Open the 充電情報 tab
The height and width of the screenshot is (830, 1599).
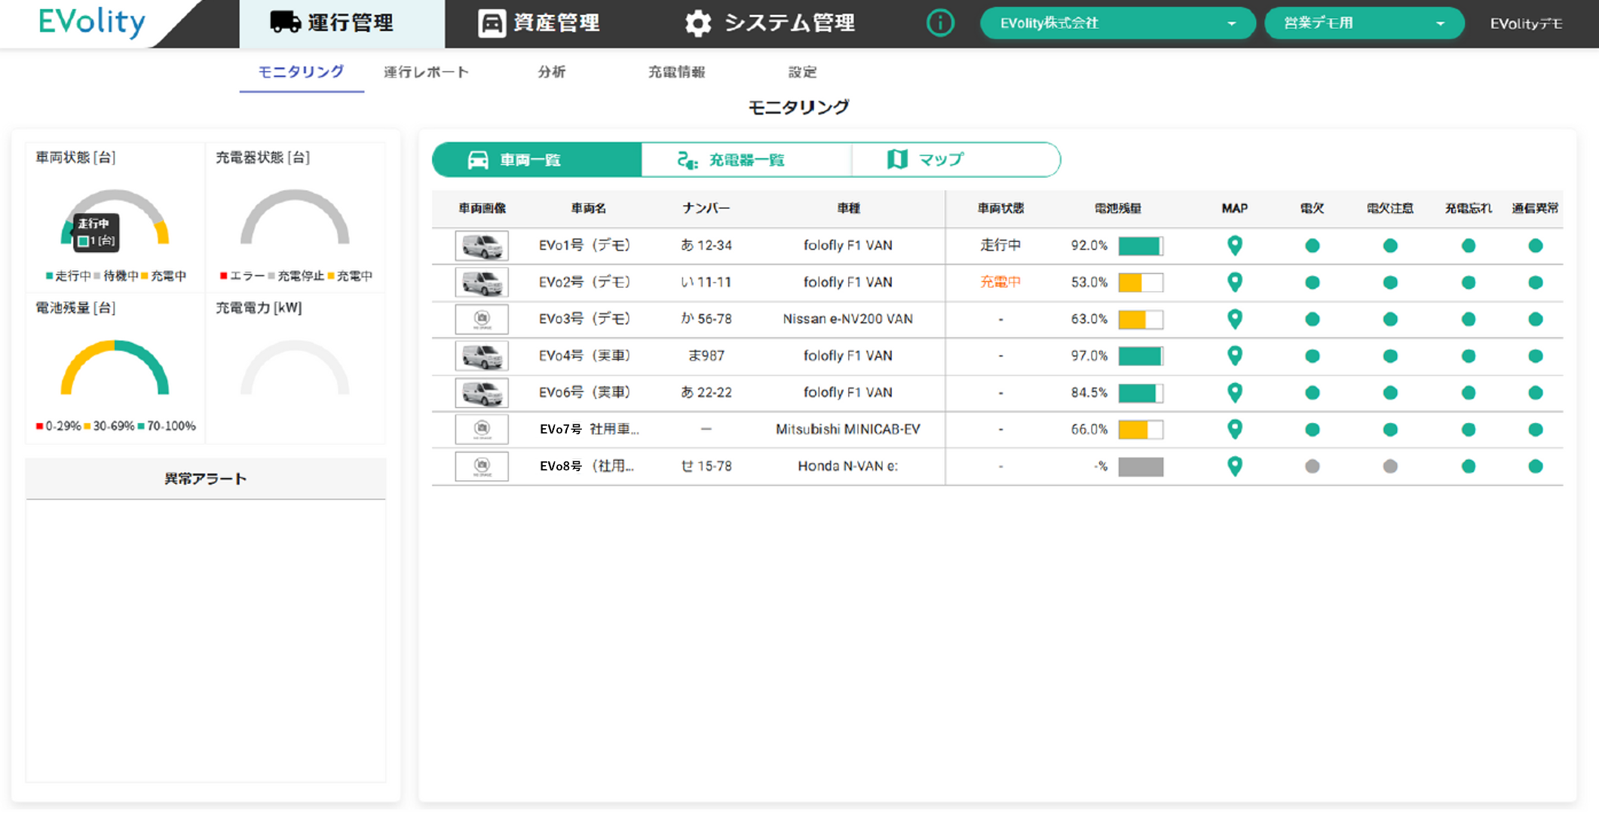coord(676,72)
